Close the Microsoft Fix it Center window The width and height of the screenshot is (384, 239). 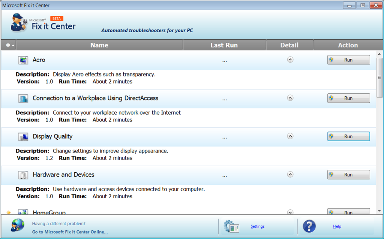376,5
